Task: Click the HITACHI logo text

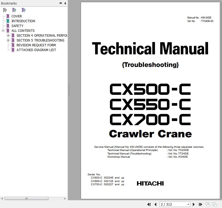Action: pos(150,184)
